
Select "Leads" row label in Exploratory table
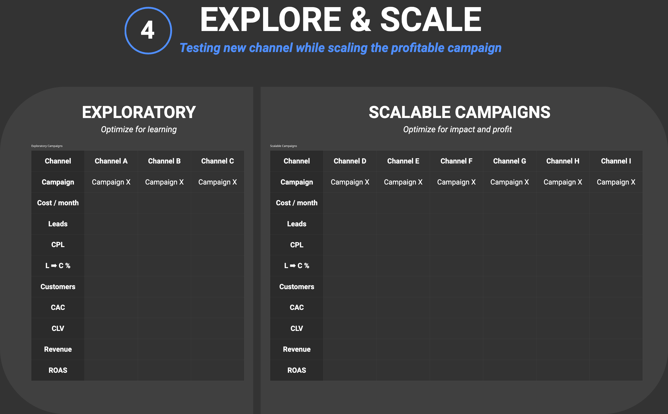coord(58,224)
